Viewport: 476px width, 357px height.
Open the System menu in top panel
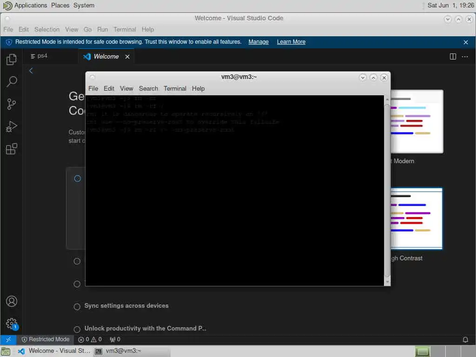(x=84, y=5)
